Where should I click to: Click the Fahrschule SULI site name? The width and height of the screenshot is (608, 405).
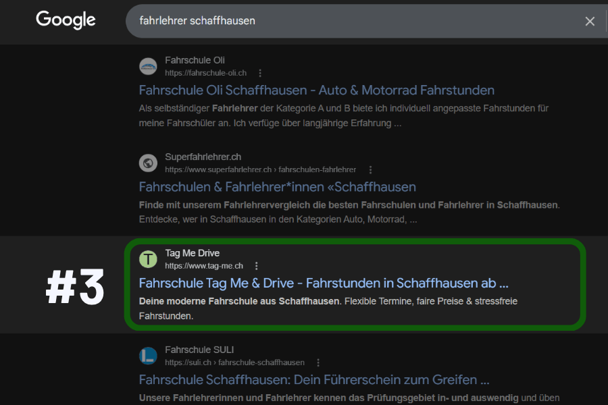coord(199,350)
